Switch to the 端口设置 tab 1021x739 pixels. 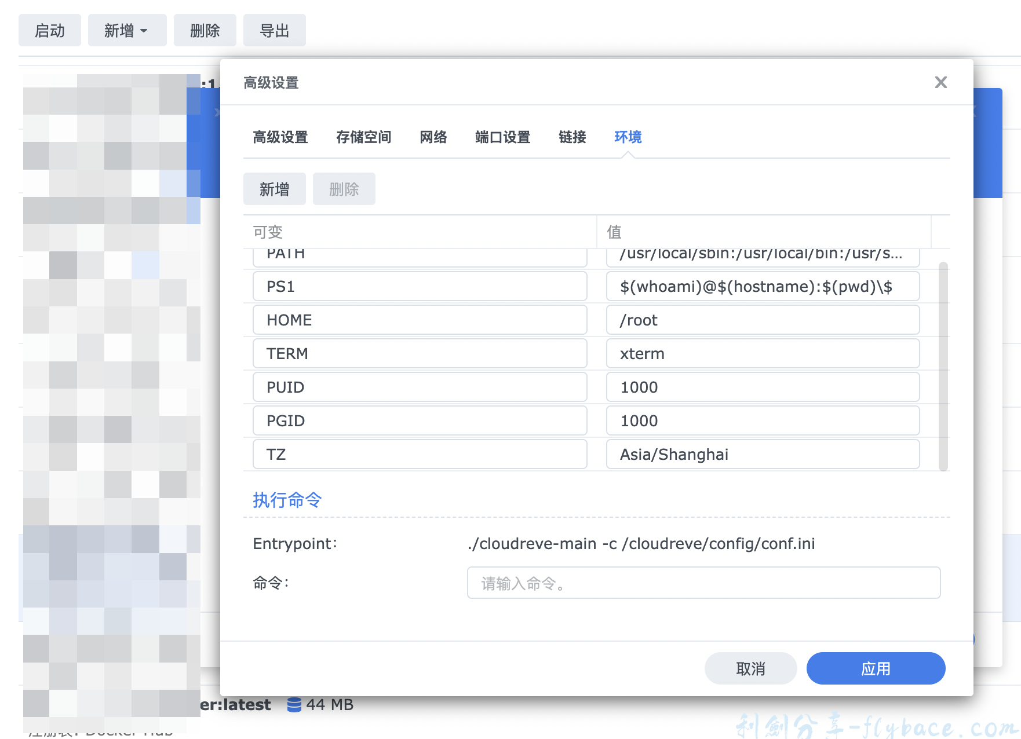502,137
